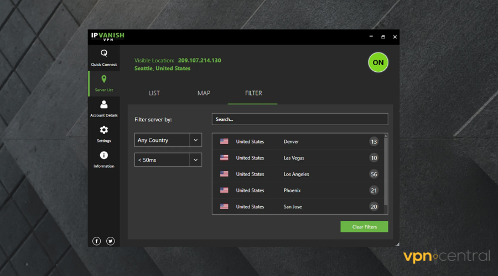Open the Facebook link icon

96,241
